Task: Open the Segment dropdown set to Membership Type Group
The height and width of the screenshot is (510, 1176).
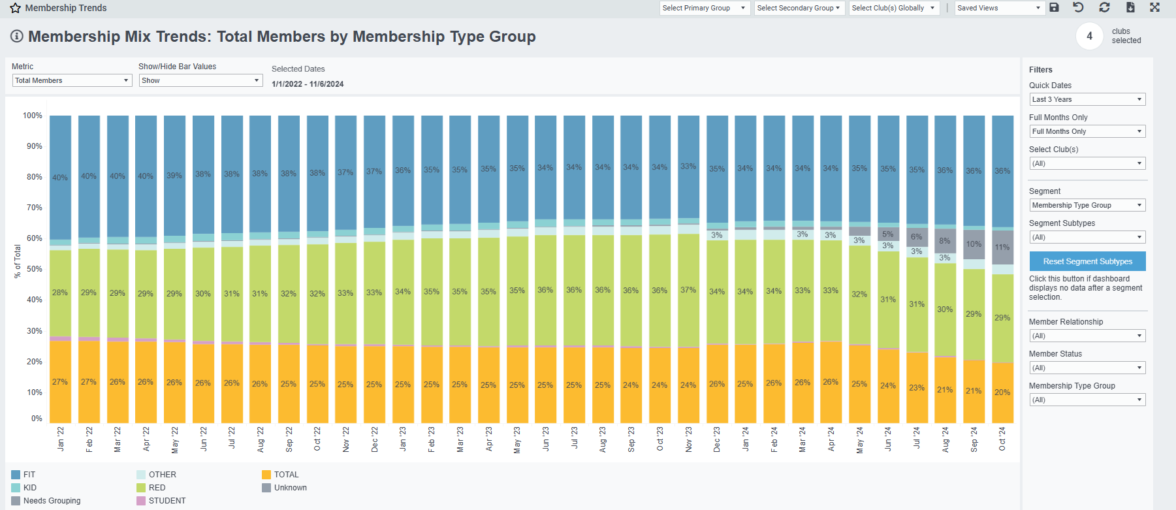Action: 1087,204
